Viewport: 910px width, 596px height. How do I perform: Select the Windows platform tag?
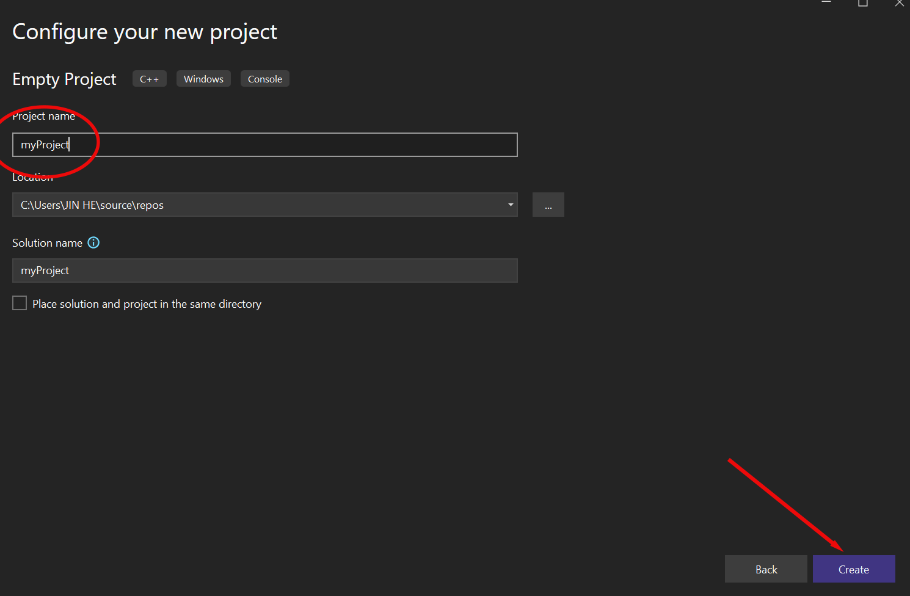(x=203, y=79)
